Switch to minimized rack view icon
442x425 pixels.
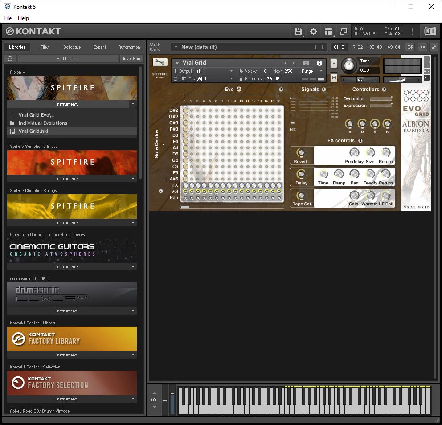pos(344,31)
